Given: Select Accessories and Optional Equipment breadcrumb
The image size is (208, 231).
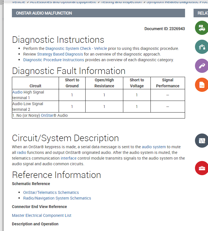Looking at the screenshot, I should (x=63, y=2).
